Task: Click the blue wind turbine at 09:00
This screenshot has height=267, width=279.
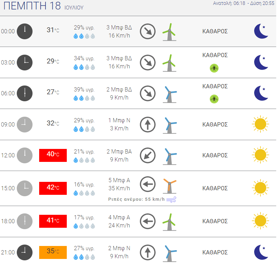Action: pos(170,125)
